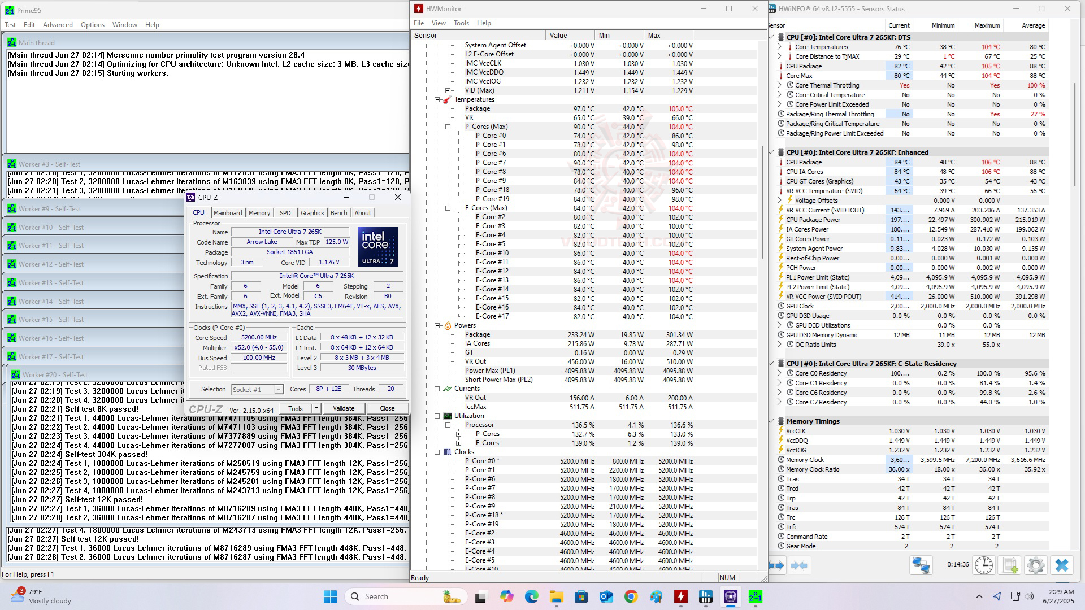1085x610 pixels.
Task: Click HWiNFO shrink-columns arrows icon
Action: click(x=799, y=565)
